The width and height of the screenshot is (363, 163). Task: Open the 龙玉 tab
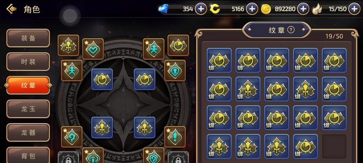tap(28, 109)
